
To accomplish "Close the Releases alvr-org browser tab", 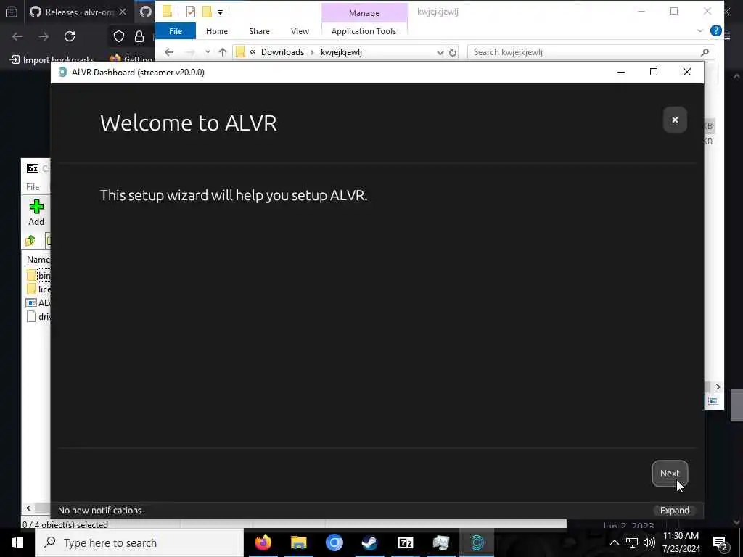I will tap(123, 12).
